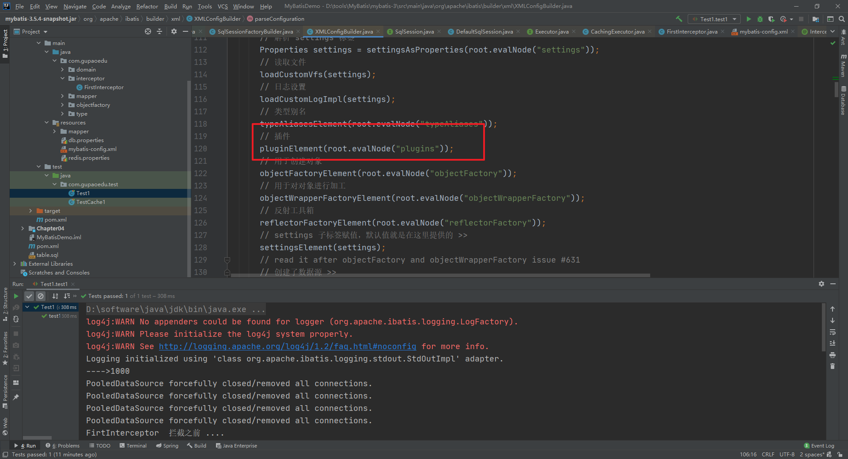Viewport: 848px width, 459px height.
Task: Expand the target folder
Action: (x=30, y=211)
